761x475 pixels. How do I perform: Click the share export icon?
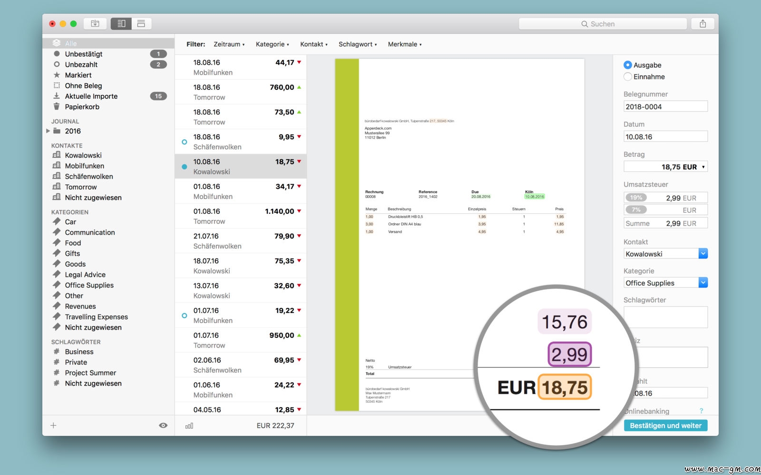coord(702,24)
